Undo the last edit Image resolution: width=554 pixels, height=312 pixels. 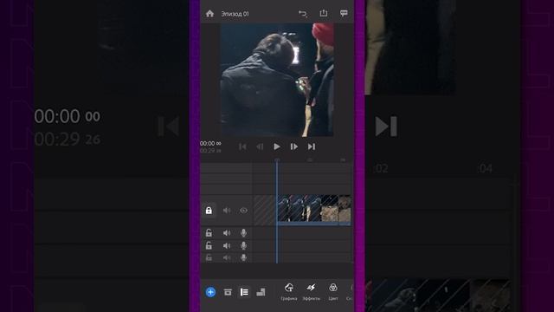[x=303, y=14]
